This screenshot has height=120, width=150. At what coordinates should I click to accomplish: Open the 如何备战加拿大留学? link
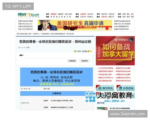[x=105, y=74]
